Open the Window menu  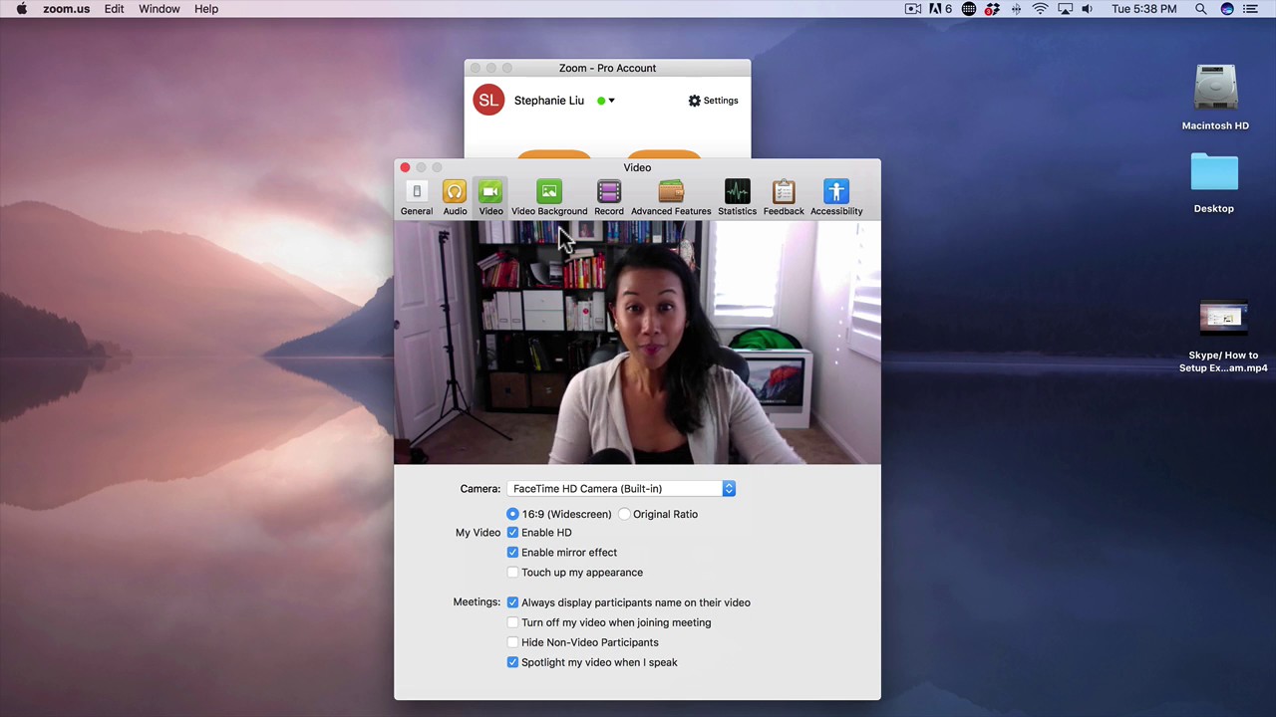click(159, 9)
